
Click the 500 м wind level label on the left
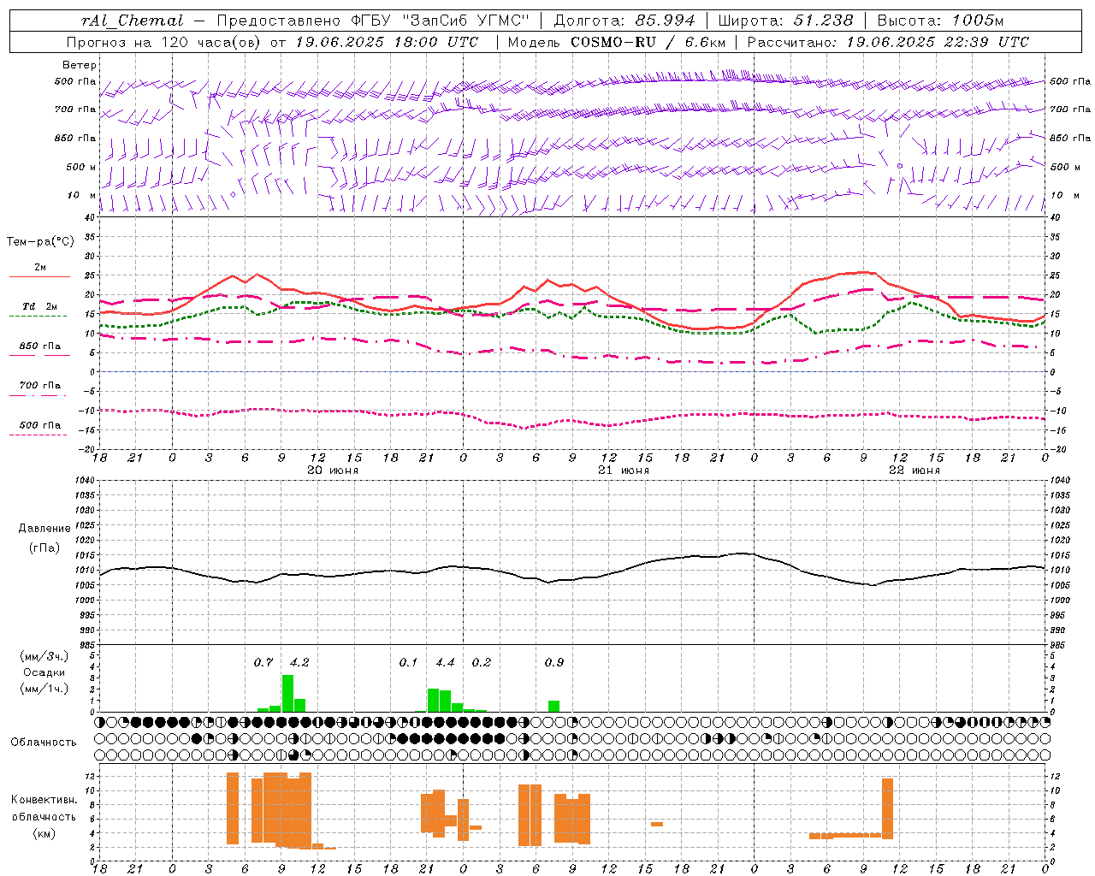[82, 167]
